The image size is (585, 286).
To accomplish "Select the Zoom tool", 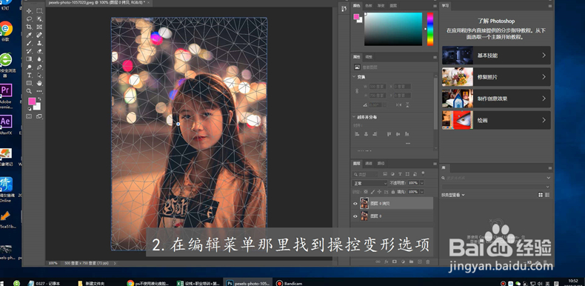I will (29, 91).
